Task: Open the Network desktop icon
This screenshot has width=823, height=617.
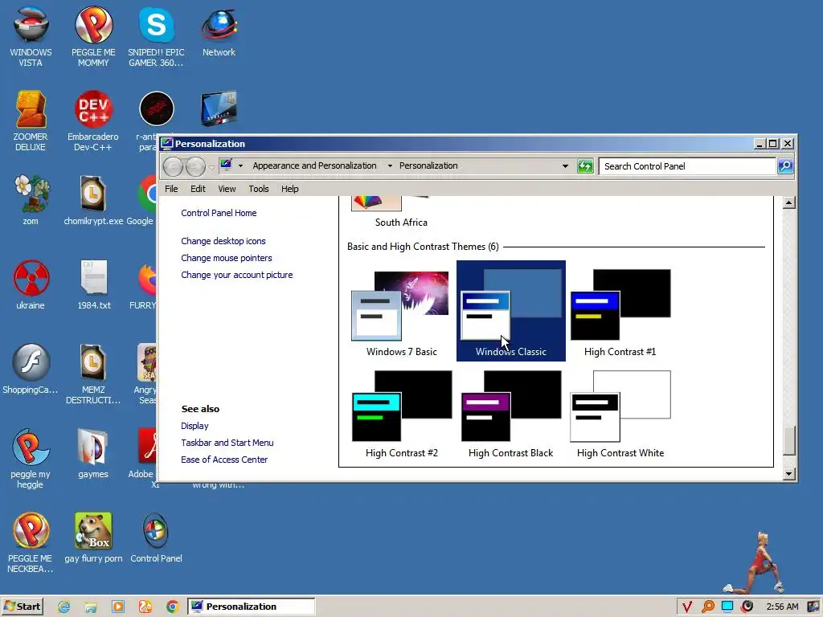Action: (219, 32)
